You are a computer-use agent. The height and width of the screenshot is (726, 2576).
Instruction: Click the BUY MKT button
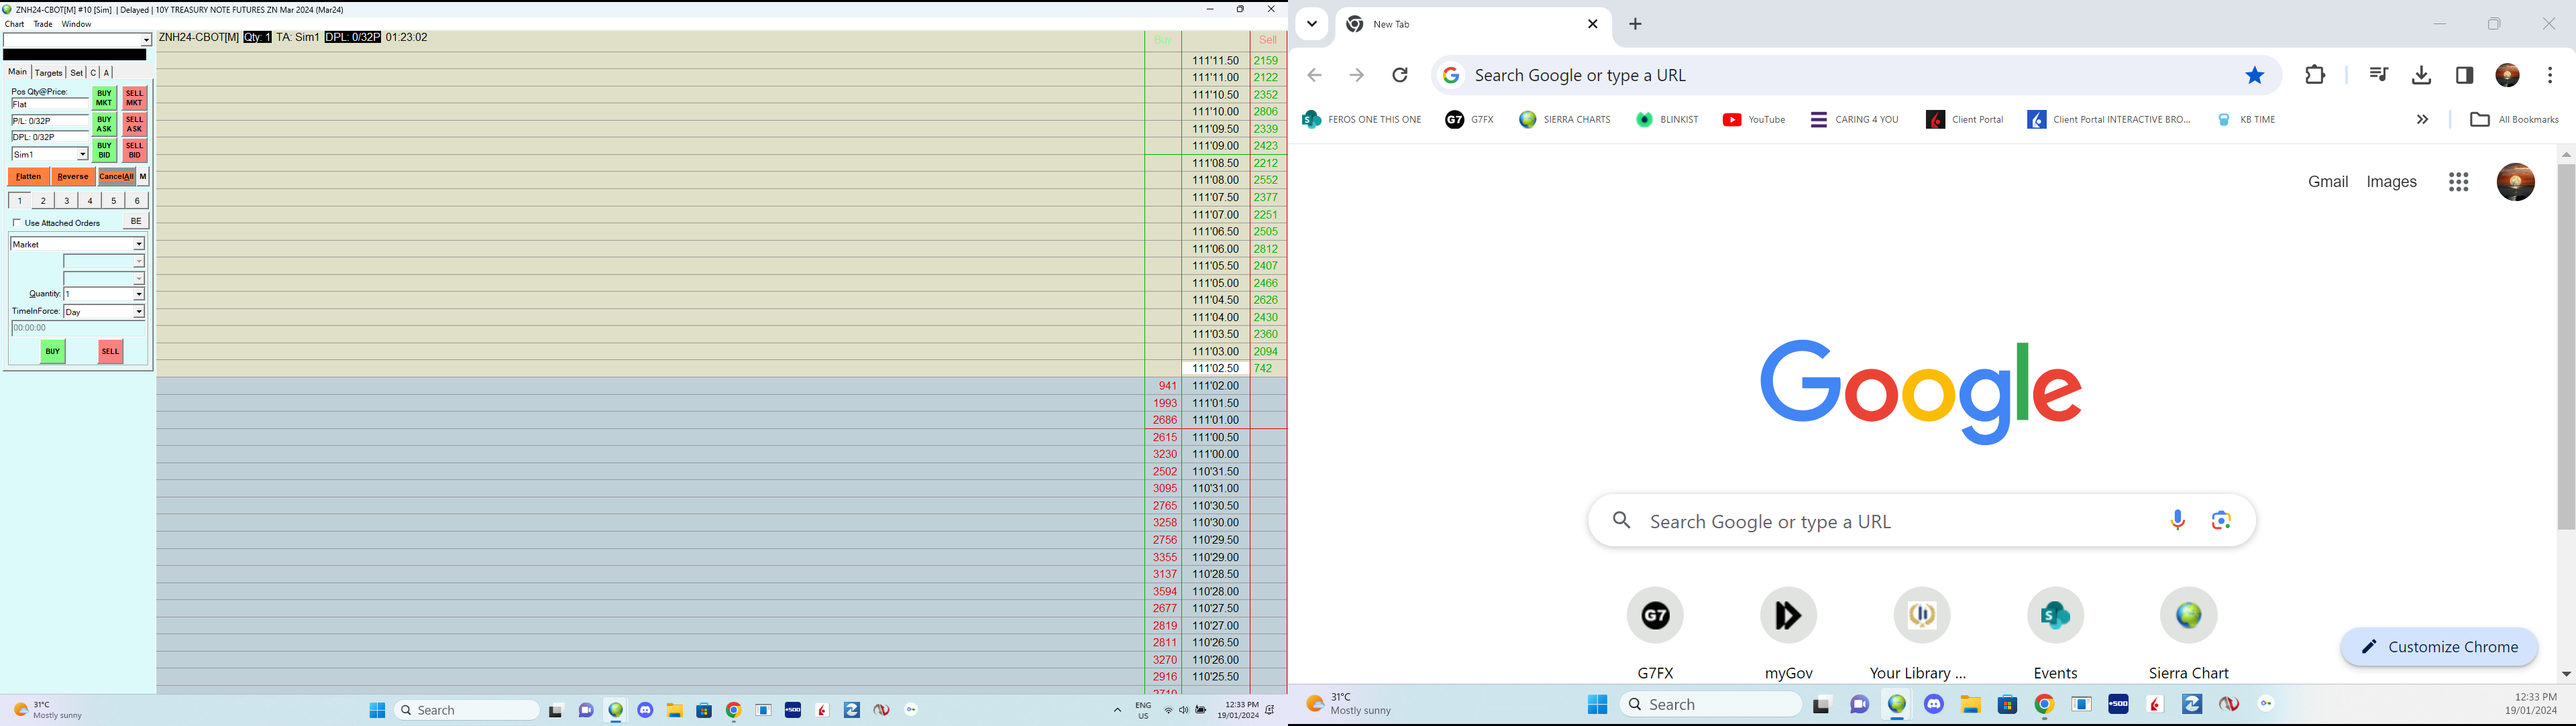tap(104, 98)
